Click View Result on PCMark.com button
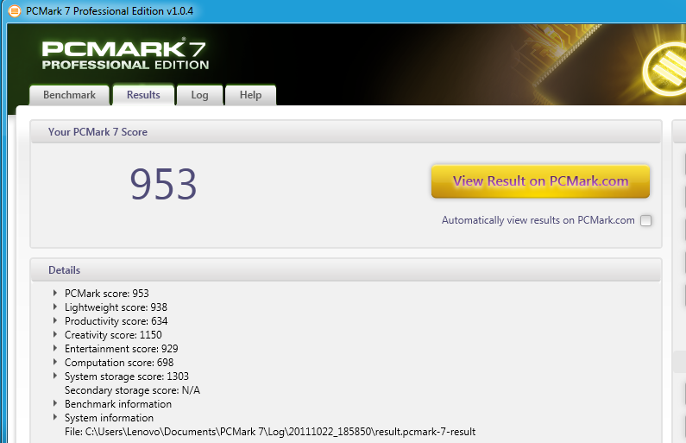 click(x=540, y=181)
